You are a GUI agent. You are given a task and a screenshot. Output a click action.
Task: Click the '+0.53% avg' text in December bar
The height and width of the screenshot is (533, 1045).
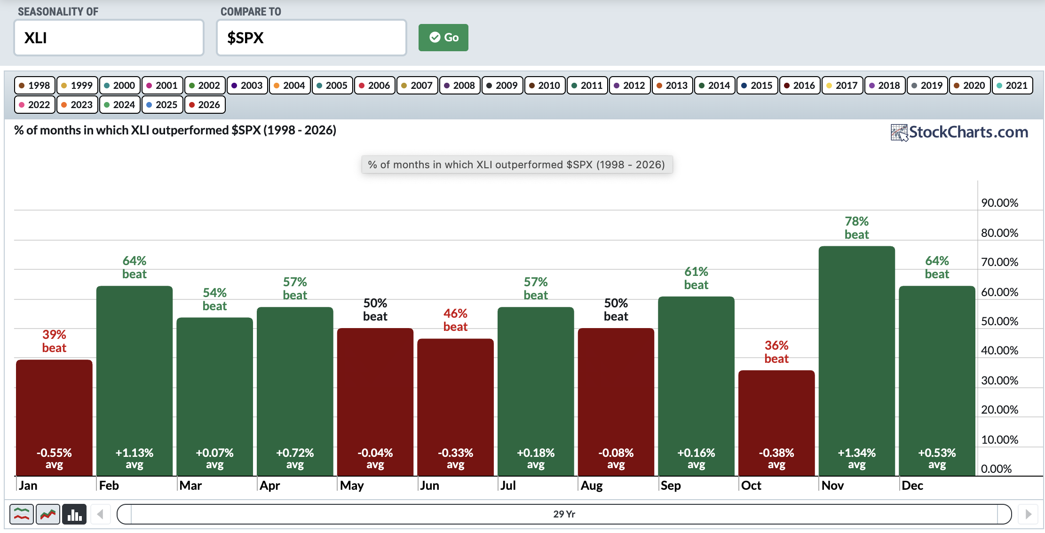click(x=937, y=459)
